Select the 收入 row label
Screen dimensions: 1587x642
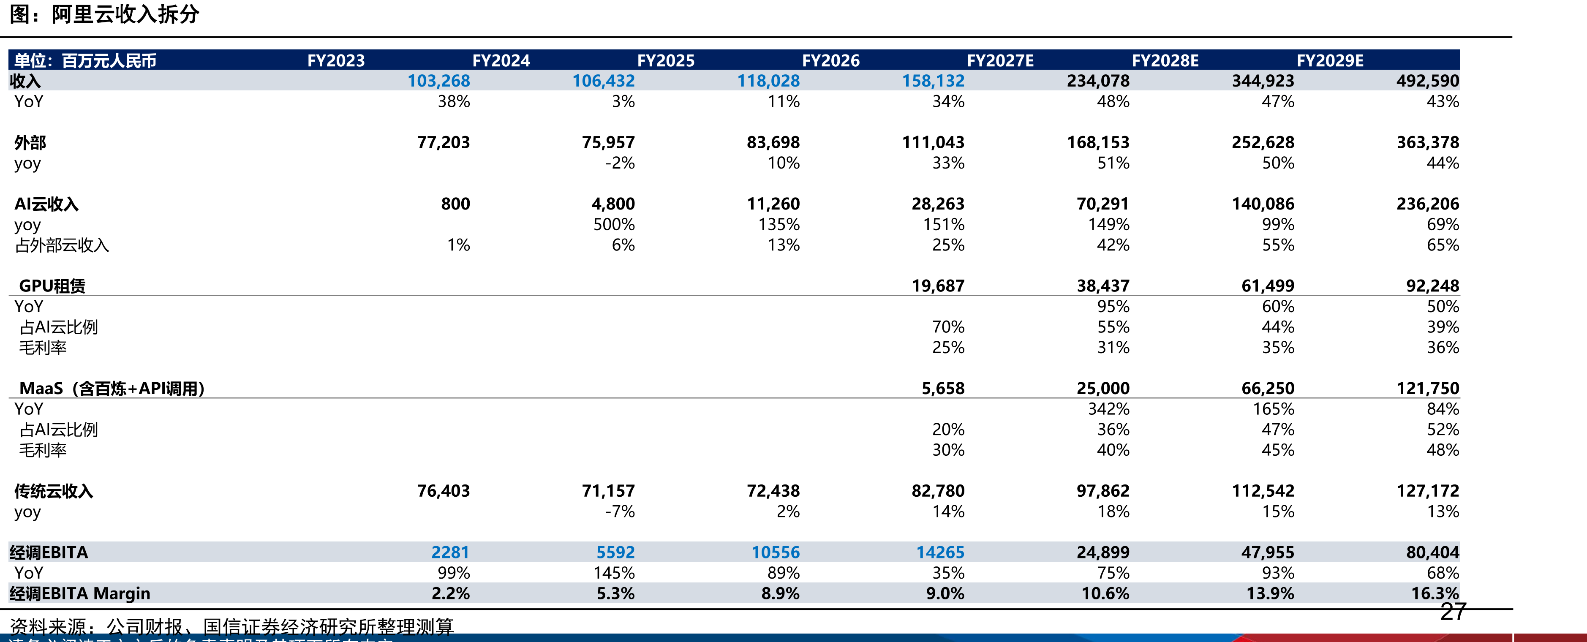25,81
